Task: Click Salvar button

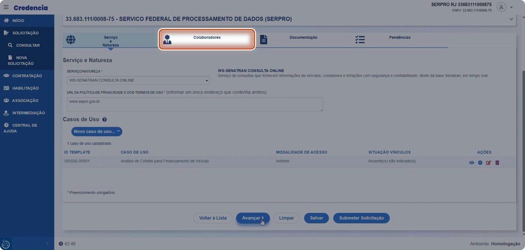Action: pos(316,218)
